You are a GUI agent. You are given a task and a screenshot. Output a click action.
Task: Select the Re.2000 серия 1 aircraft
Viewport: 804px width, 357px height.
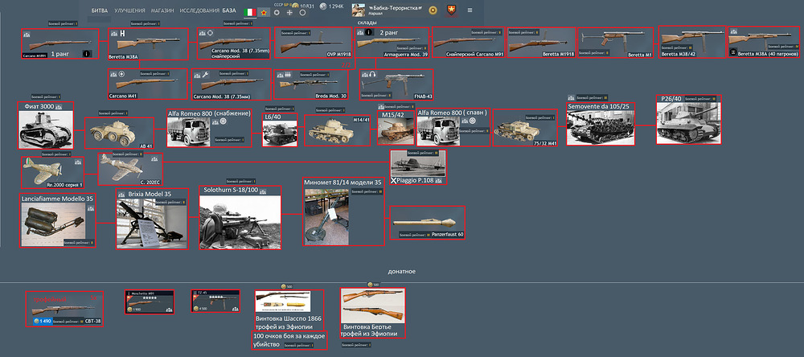(x=53, y=172)
